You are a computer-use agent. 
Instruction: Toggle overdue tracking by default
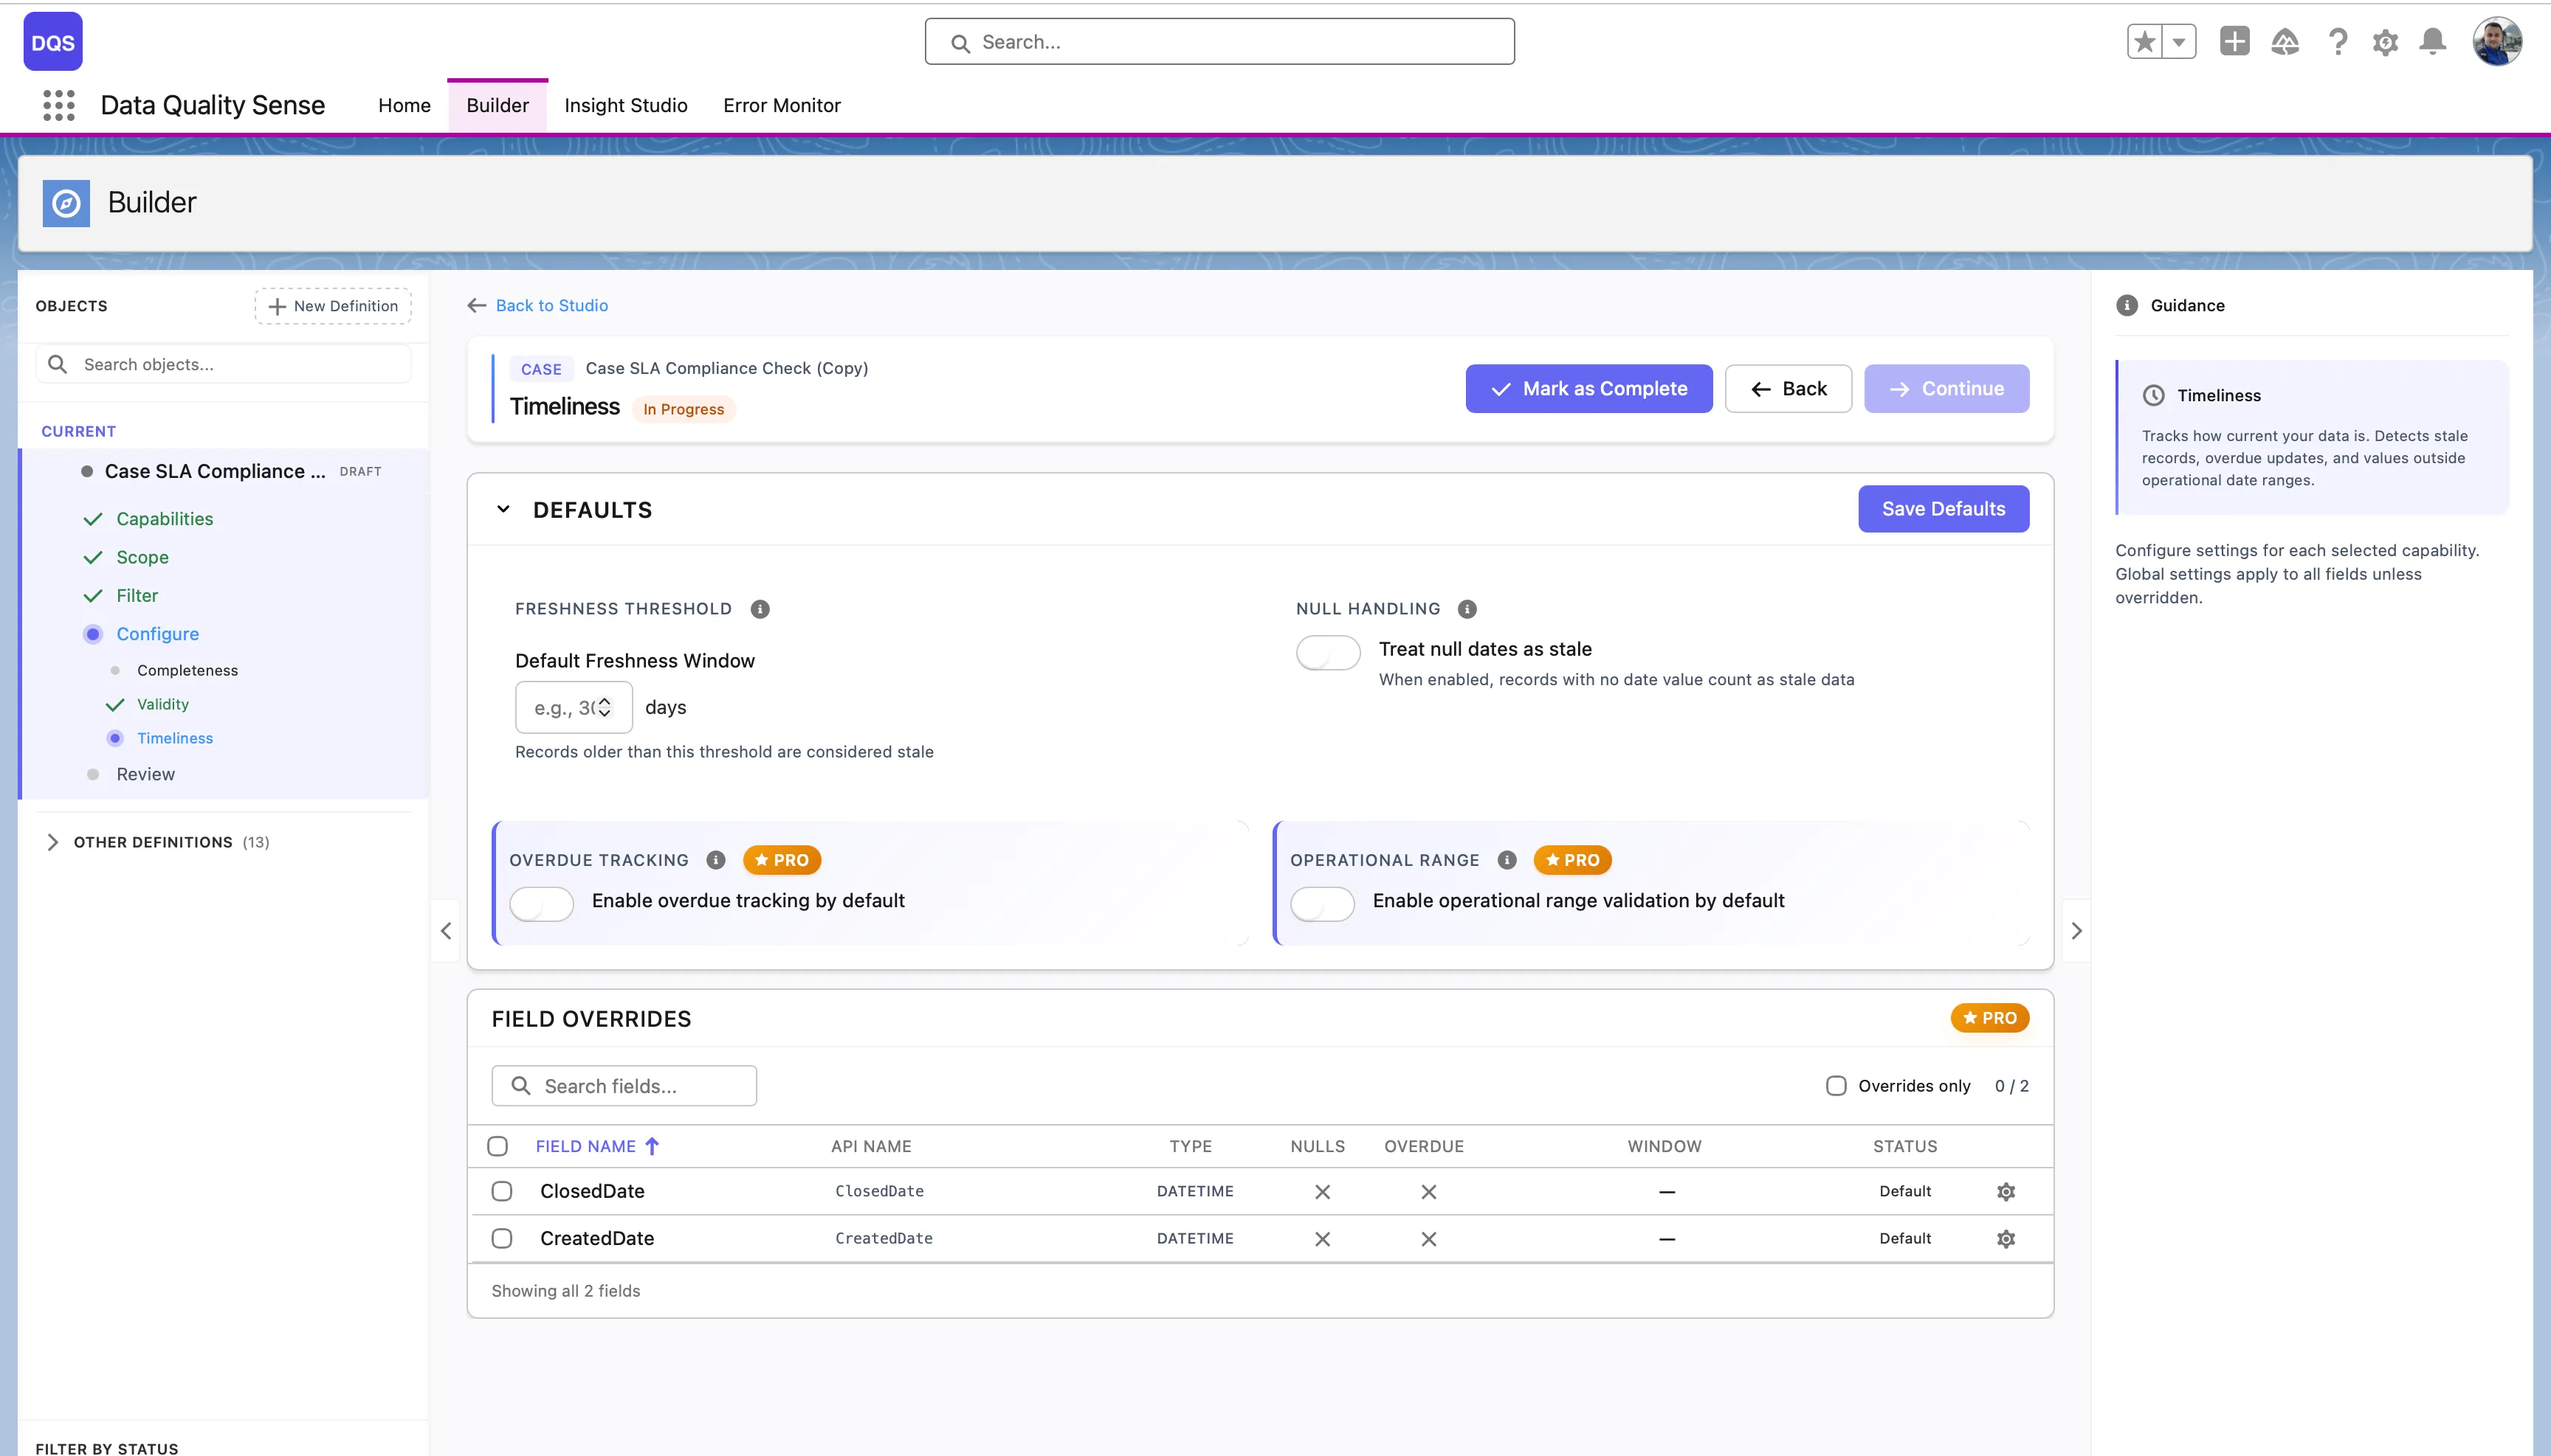pos(542,904)
